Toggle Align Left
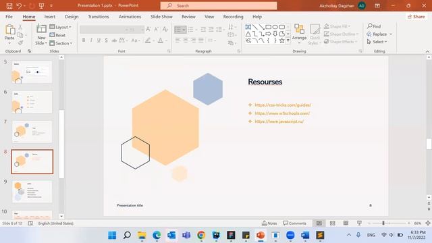The width and height of the screenshot is (432, 243). [178, 40]
